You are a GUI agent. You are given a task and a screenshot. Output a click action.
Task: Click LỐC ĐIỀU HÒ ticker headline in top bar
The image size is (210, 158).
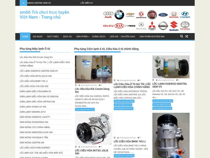coord(87,3)
